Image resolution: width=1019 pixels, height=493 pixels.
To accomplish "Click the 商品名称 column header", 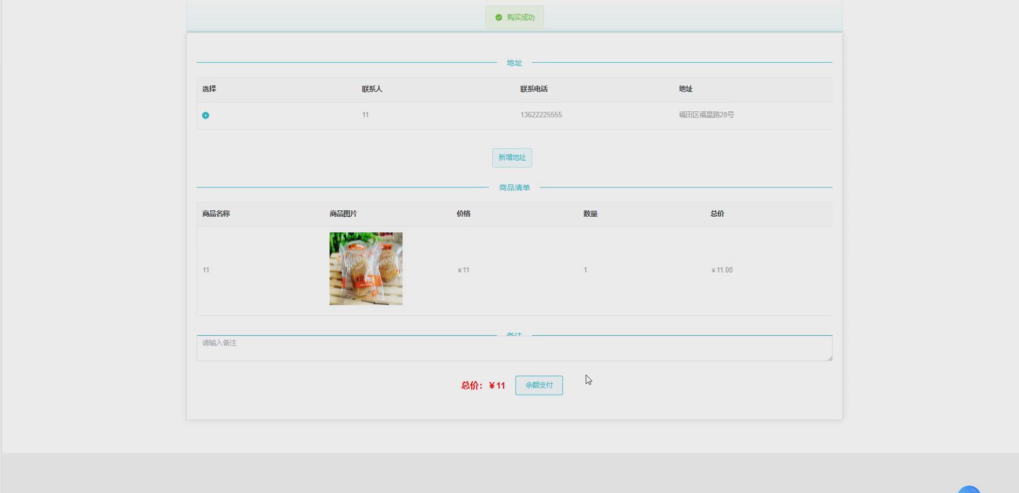I will (215, 214).
